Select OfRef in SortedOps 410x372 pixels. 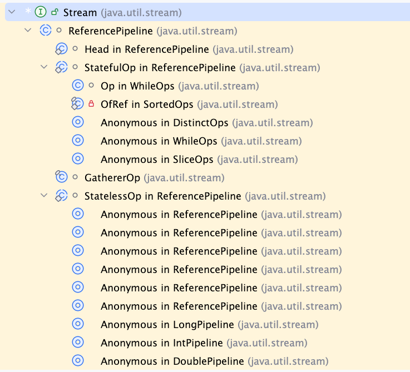pos(189,105)
